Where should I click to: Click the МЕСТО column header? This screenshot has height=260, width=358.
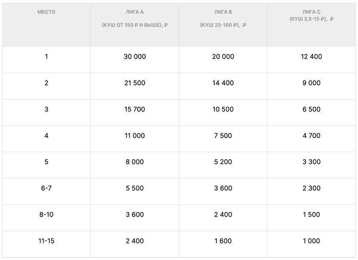pos(46,12)
